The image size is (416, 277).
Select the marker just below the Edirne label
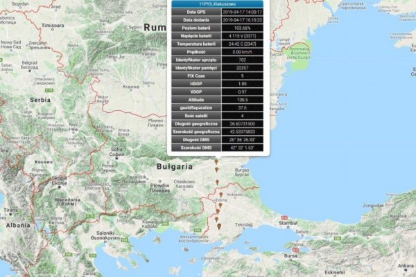(220, 206)
